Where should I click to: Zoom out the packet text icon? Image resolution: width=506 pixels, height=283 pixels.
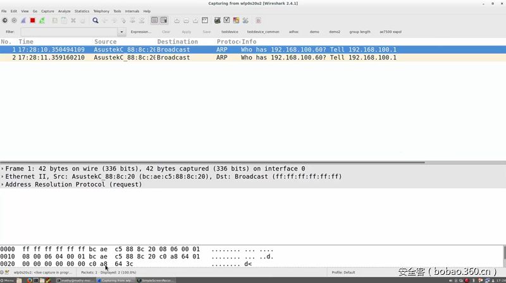(x=186, y=20)
